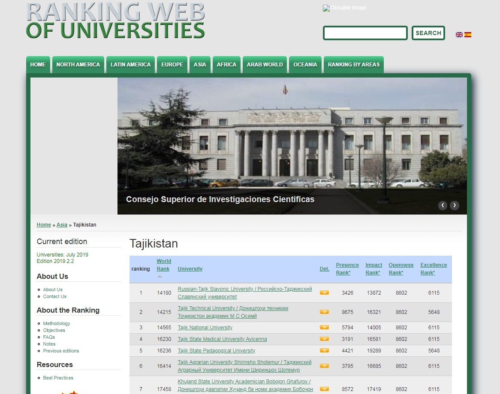Open Best Practices sidebar link
Screen dimensions: 500x394
[58, 378]
